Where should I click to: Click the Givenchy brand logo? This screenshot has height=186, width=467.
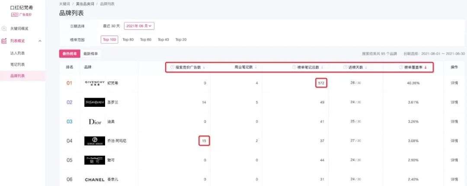95,83
